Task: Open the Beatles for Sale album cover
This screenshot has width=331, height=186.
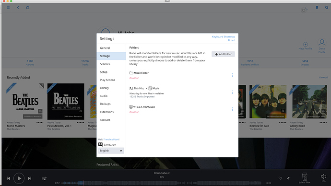Action: click(x=268, y=102)
